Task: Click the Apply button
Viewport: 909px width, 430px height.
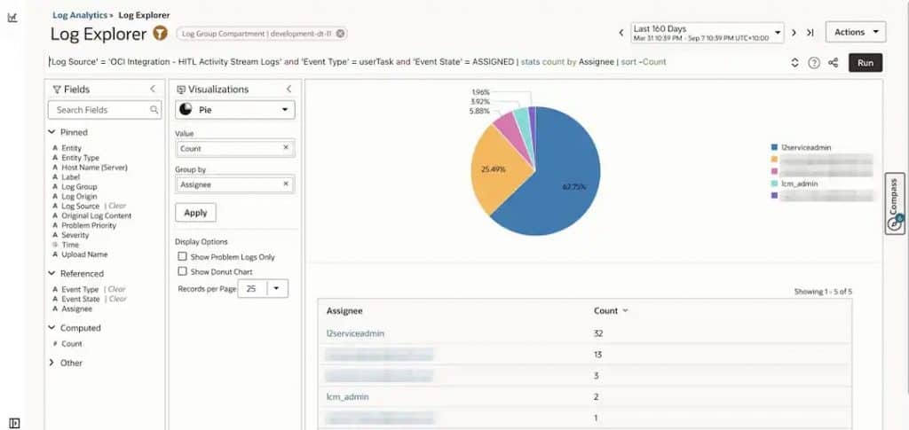Action: pyautogui.click(x=196, y=213)
